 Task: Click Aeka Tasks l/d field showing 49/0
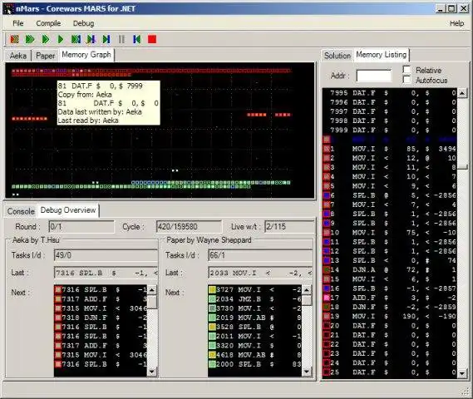click(106, 255)
